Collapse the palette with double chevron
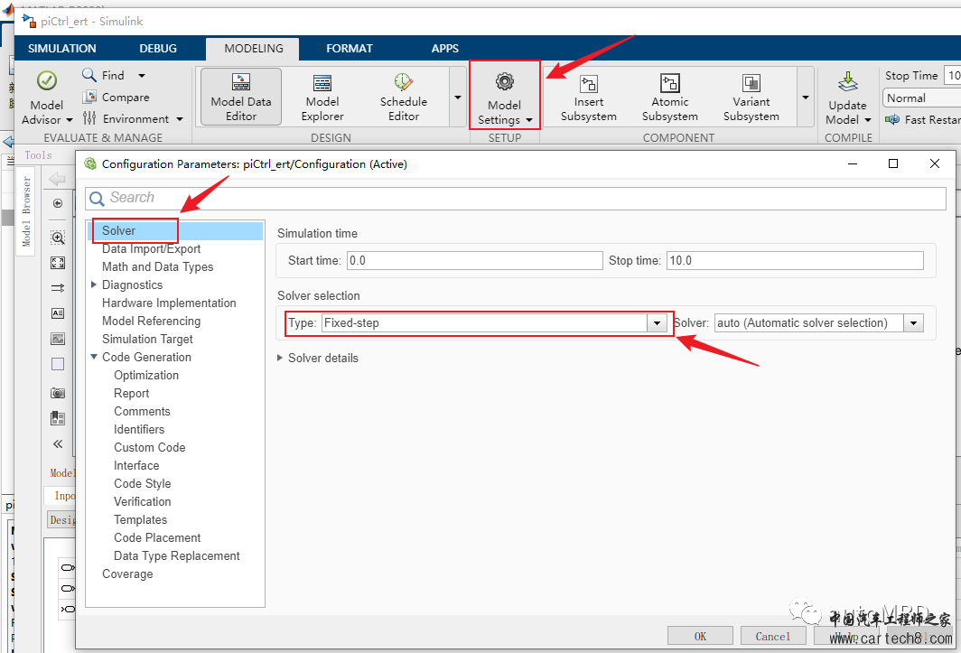 58,444
